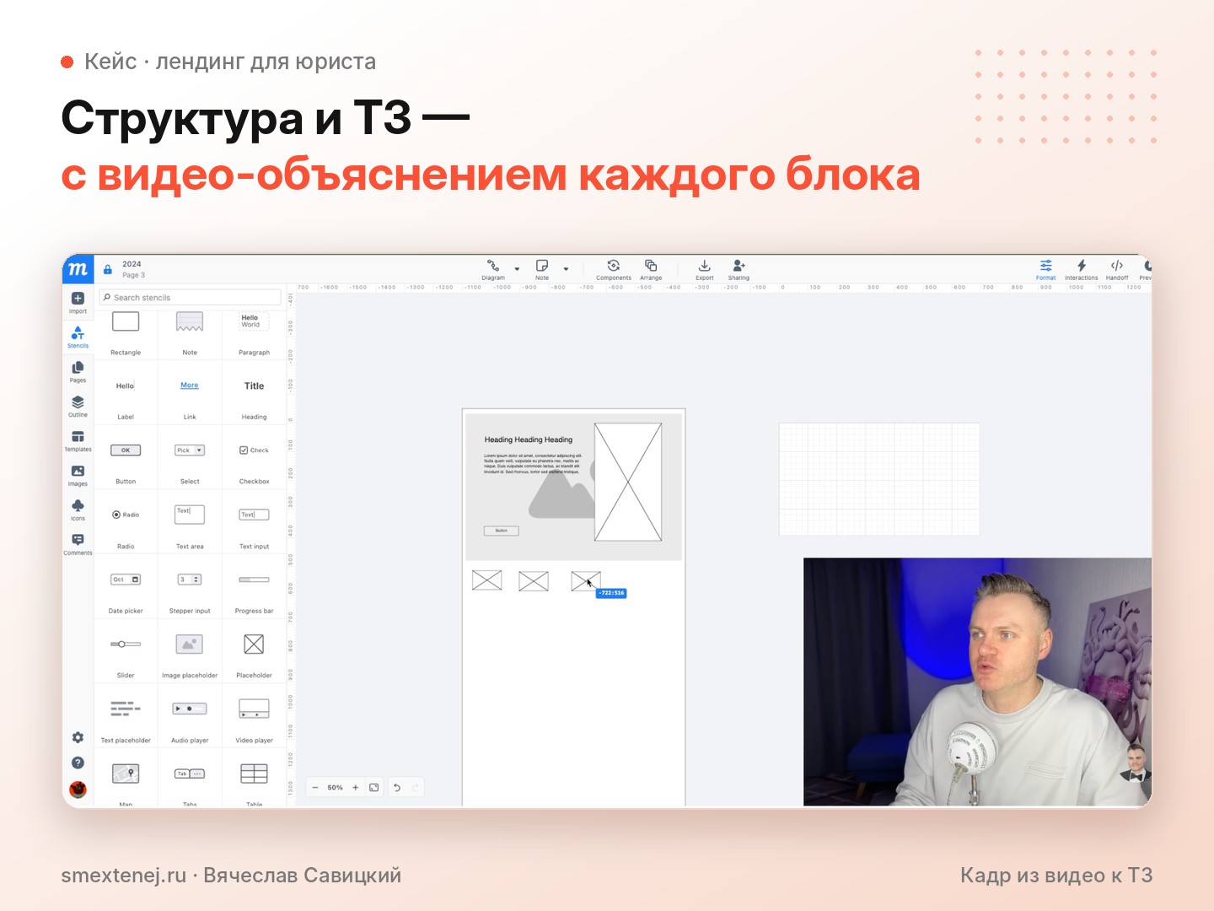Viewport: 1214px width, 911px height.
Task: Switch to the Interactions panel
Action: (x=1082, y=269)
